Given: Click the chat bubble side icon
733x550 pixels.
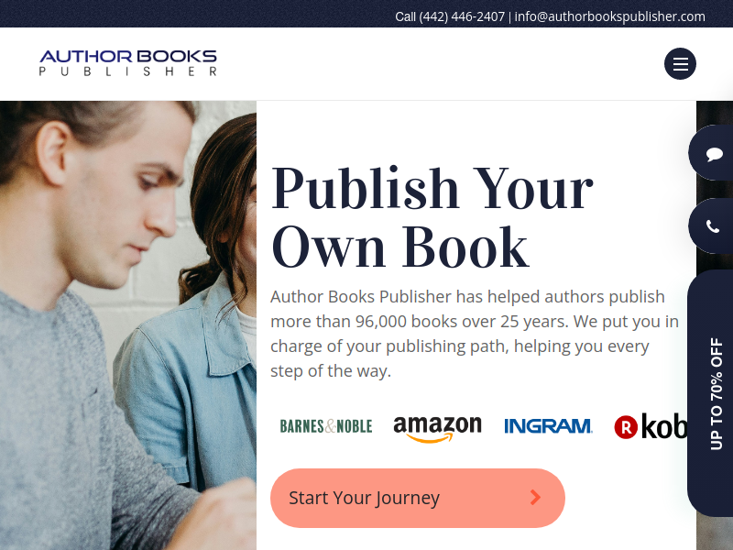Looking at the screenshot, I should click(714, 153).
